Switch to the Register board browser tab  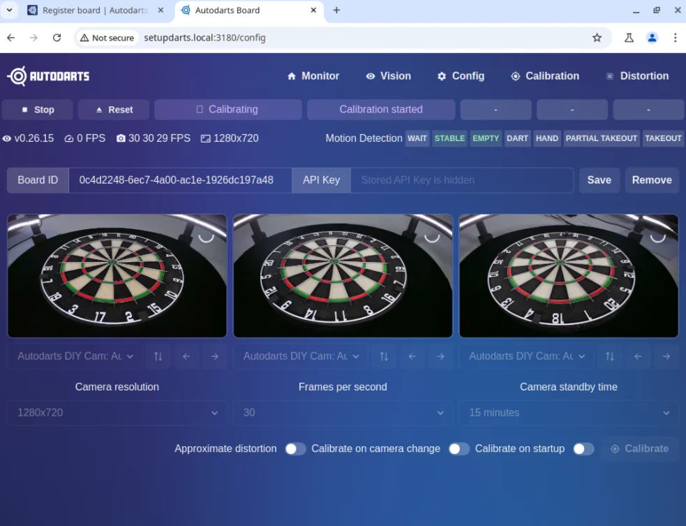[x=95, y=10]
